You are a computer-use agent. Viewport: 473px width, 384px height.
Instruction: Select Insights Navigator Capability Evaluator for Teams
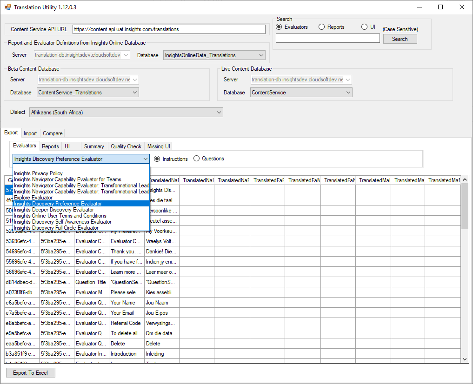point(81,179)
